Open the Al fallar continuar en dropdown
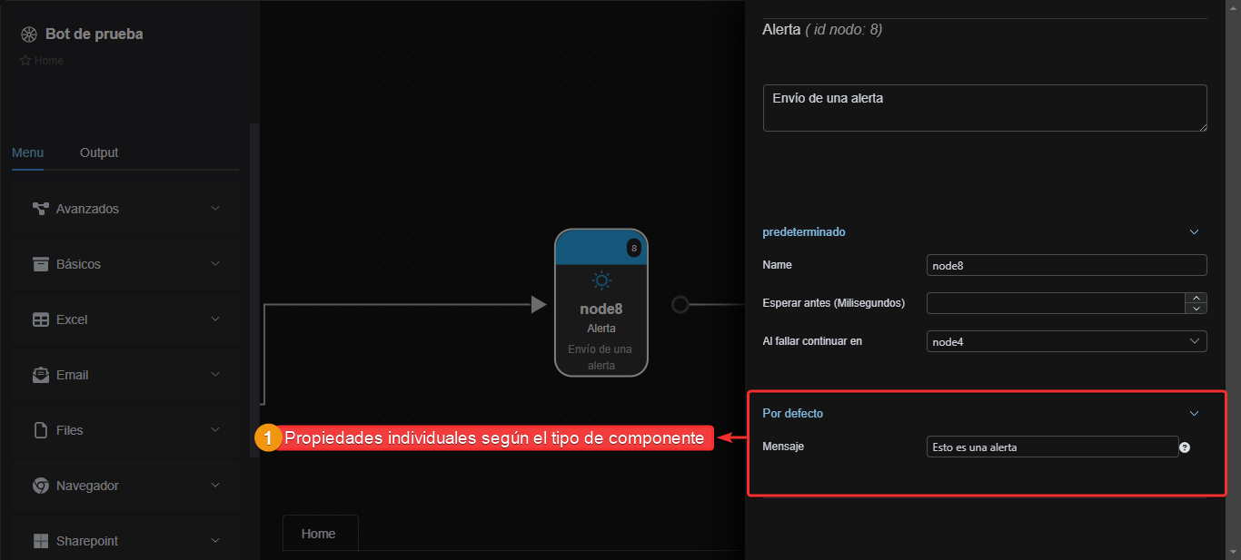The image size is (1241, 560). [1067, 341]
